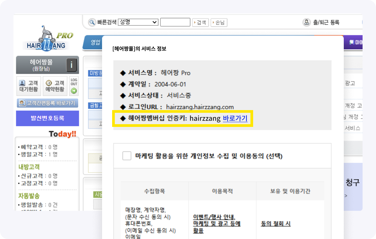This screenshot has height=239, width=376.
Task: Click the 서비스 정보 dialog title
Action: tap(139, 49)
